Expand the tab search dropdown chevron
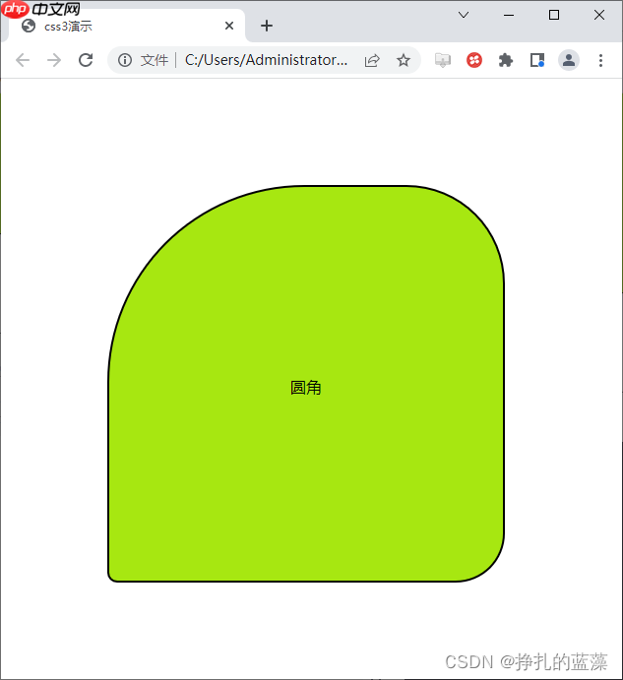The height and width of the screenshot is (680, 623). [464, 15]
